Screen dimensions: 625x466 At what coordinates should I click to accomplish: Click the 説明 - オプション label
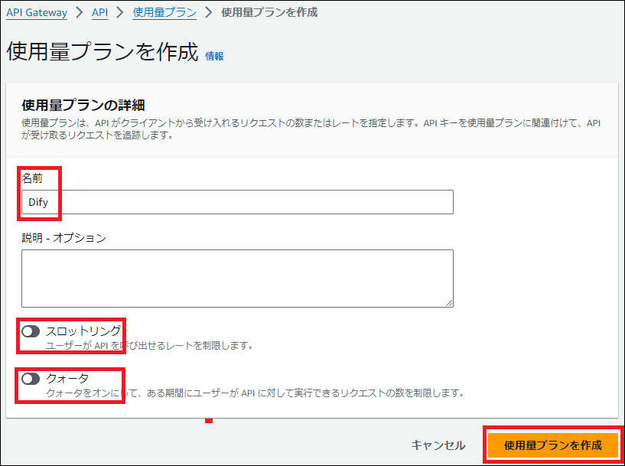(x=63, y=237)
